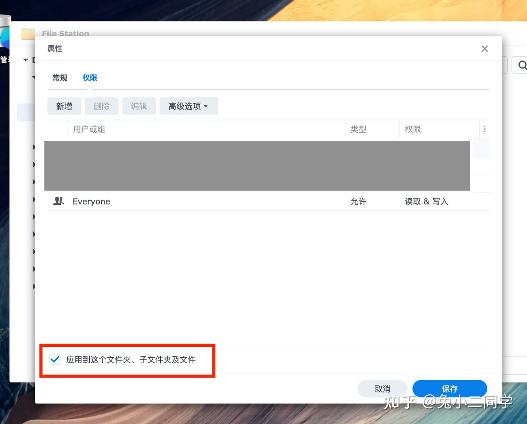Select the Everyone permission row
This screenshot has height=424, width=527.
(220, 201)
